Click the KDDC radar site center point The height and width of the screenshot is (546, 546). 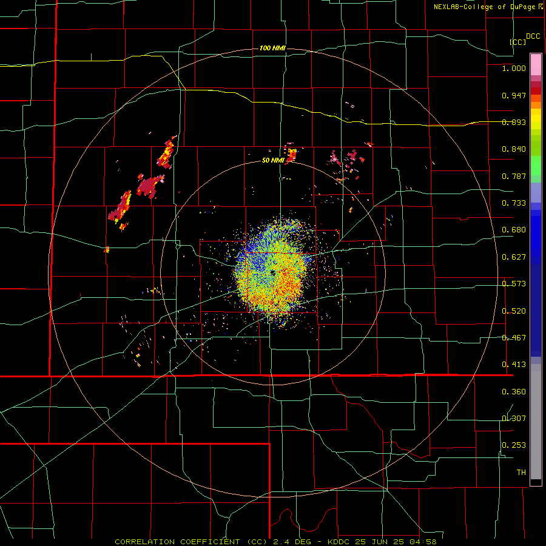click(x=272, y=272)
